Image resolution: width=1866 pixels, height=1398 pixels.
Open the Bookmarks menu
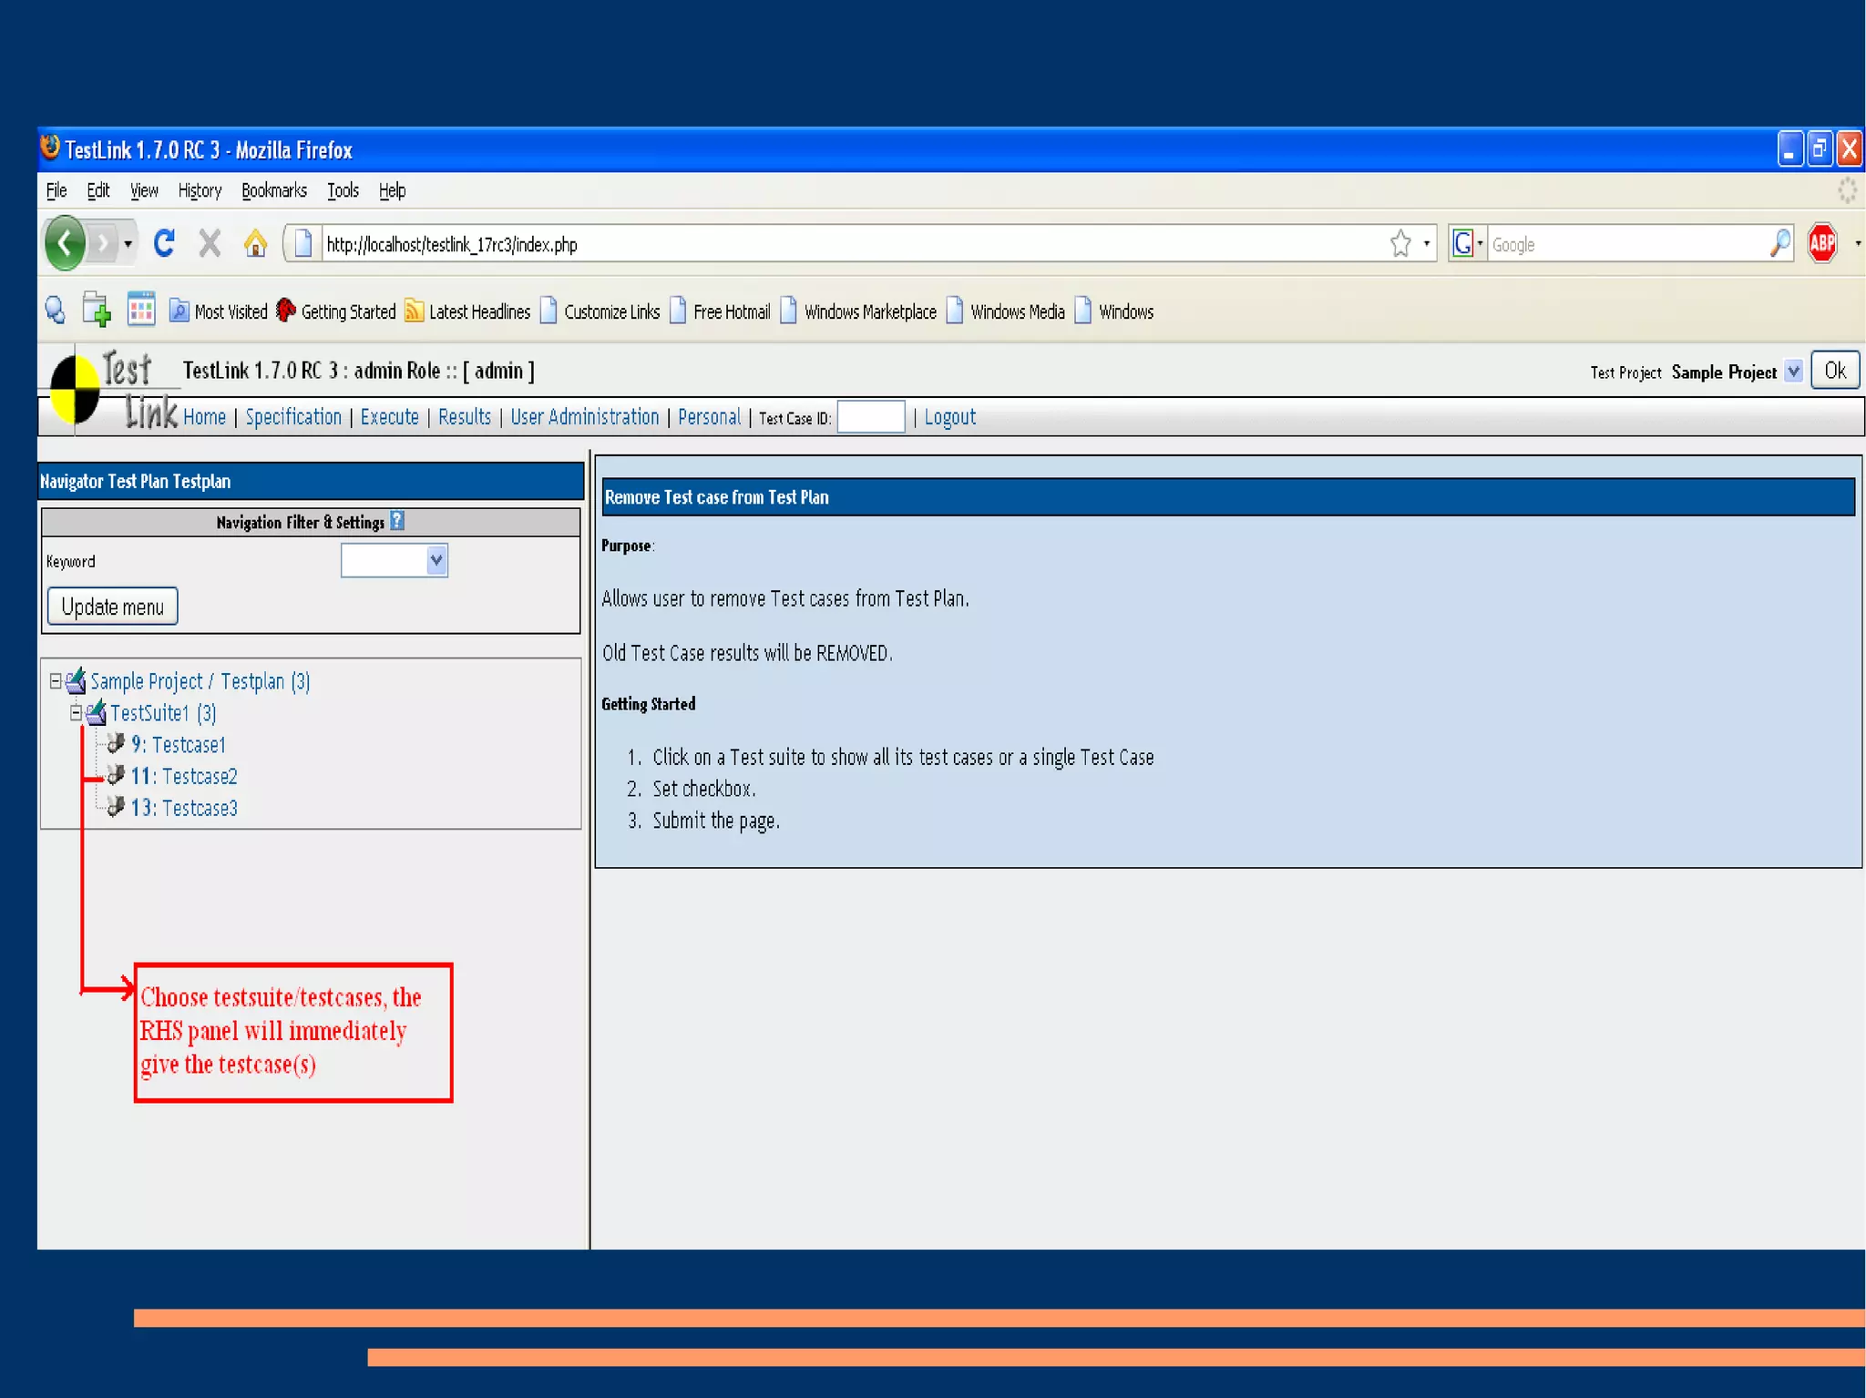[x=274, y=190]
